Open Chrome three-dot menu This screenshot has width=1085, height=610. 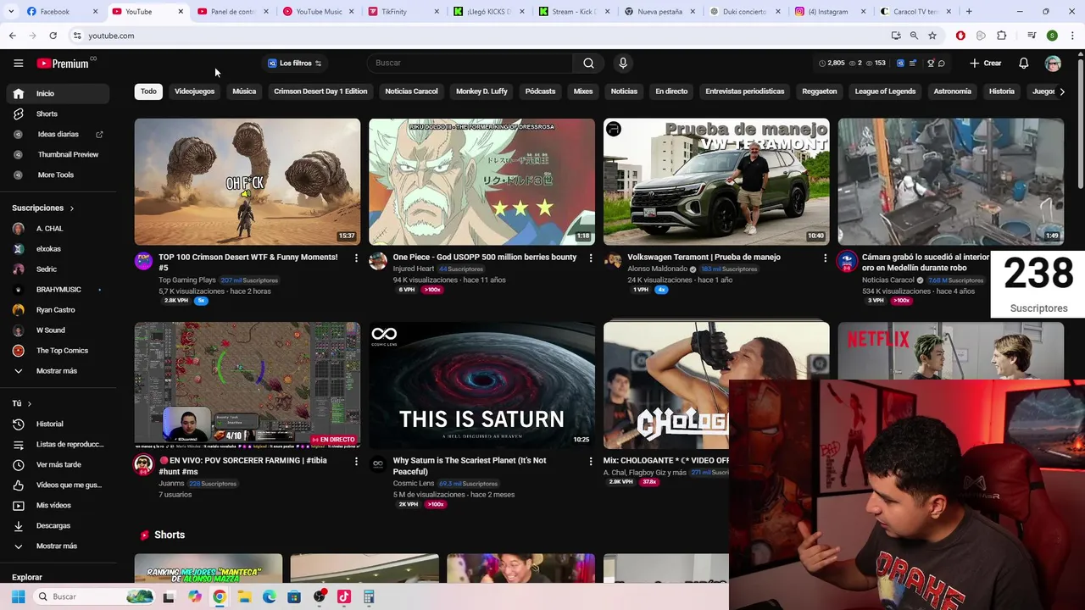1072,36
